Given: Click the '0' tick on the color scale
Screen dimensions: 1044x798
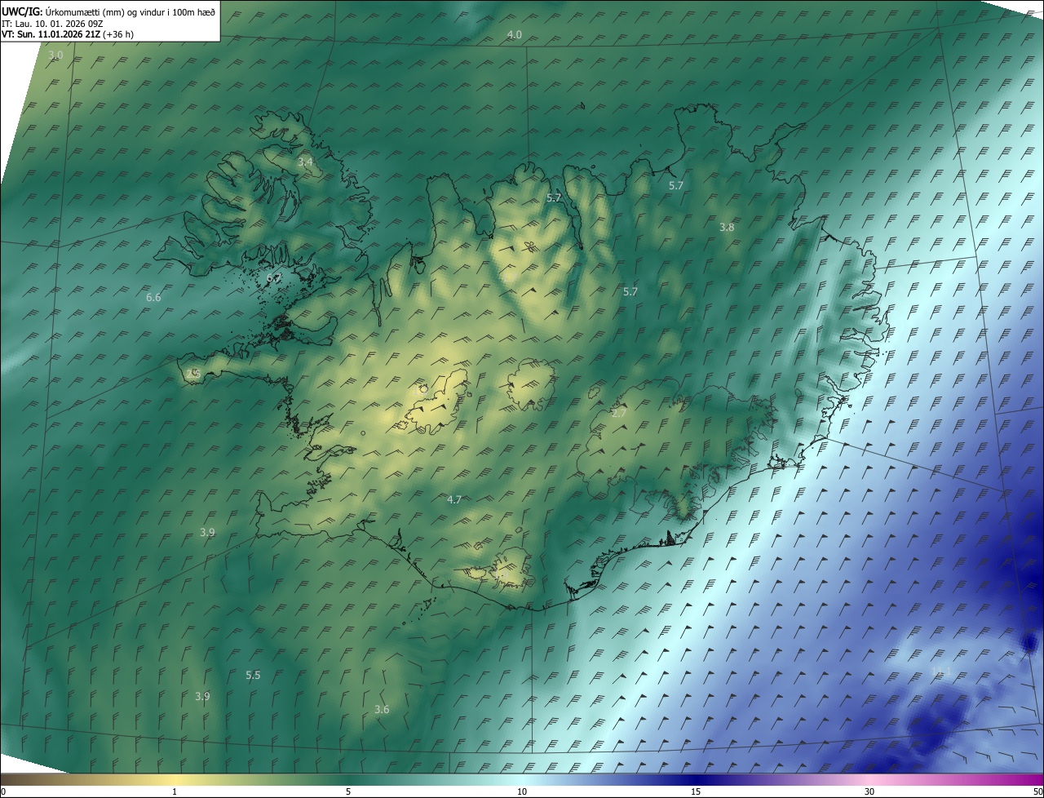Looking at the screenshot, I should (3, 792).
